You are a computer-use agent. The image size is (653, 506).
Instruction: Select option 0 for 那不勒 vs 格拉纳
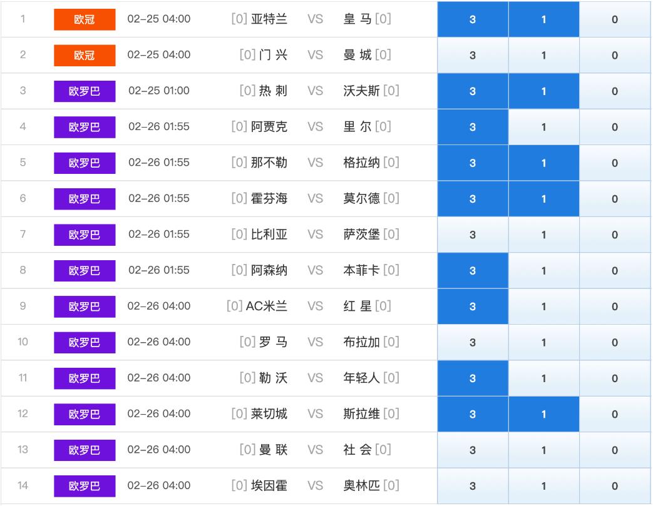(x=615, y=163)
